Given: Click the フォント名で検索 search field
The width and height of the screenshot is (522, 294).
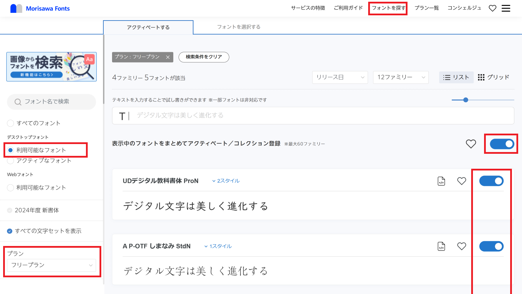Looking at the screenshot, I should coord(52,102).
